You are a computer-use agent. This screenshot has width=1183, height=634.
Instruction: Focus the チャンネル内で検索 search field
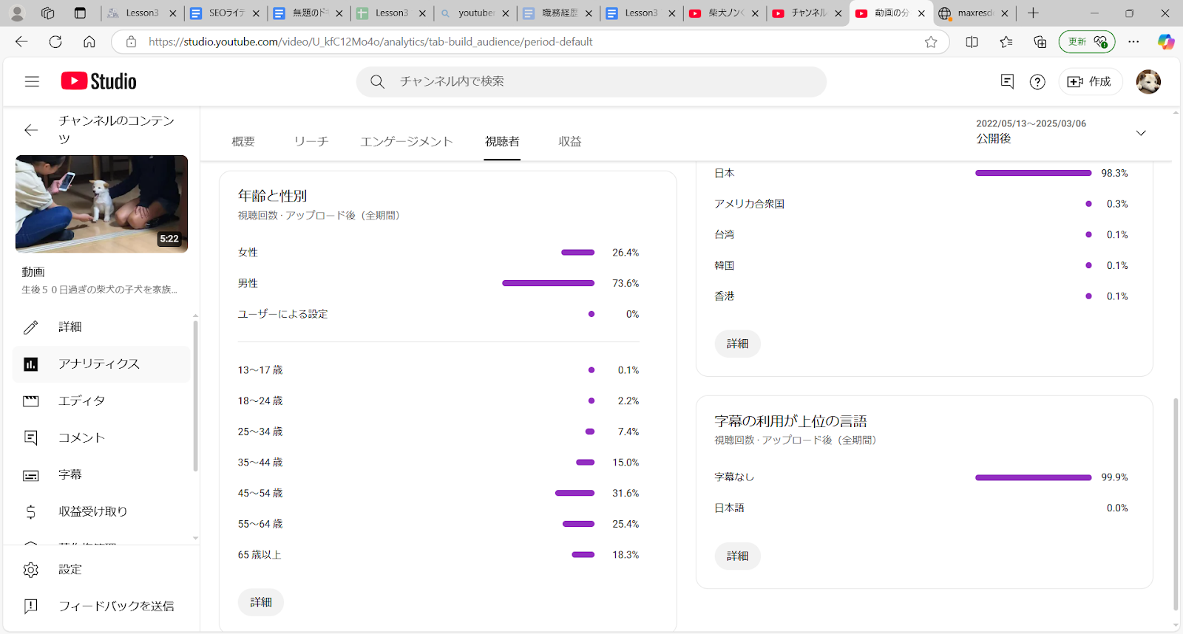coord(591,81)
